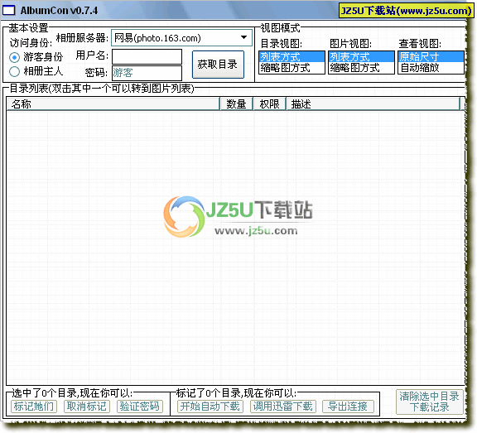This screenshot has width=477, height=433.
Task: Select 自动缩放 in 查看视图 list
Action: [431, 68]
